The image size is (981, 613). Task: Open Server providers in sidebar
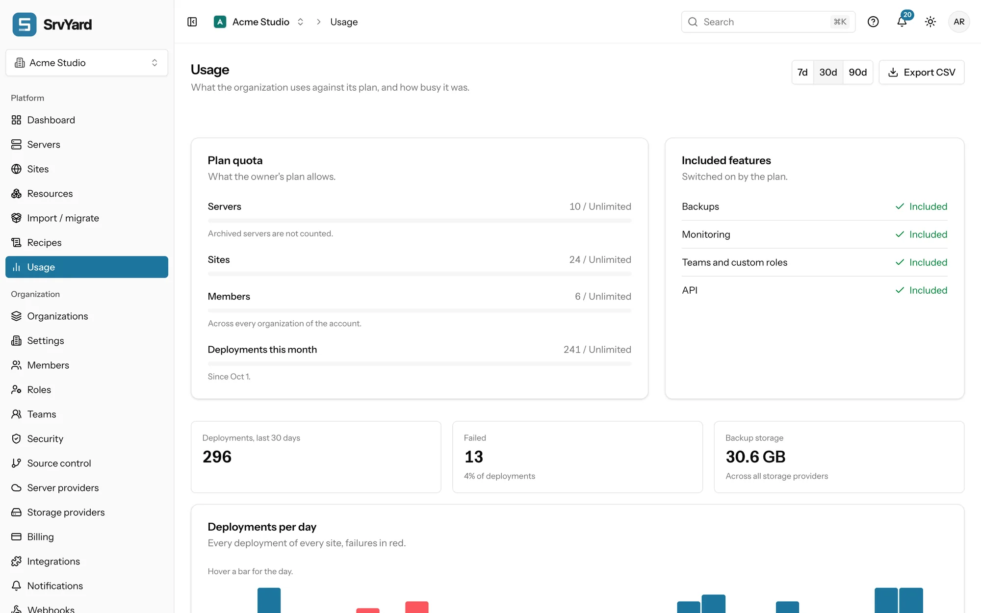click(87, 488)
